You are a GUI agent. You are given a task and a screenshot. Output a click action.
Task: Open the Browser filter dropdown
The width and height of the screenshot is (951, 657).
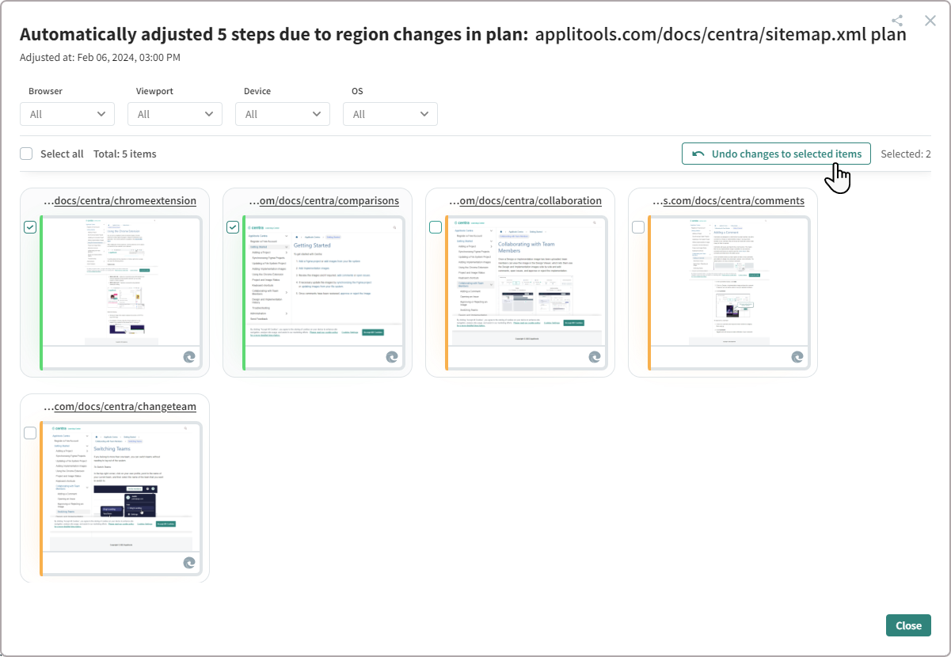tap(67, 114)
